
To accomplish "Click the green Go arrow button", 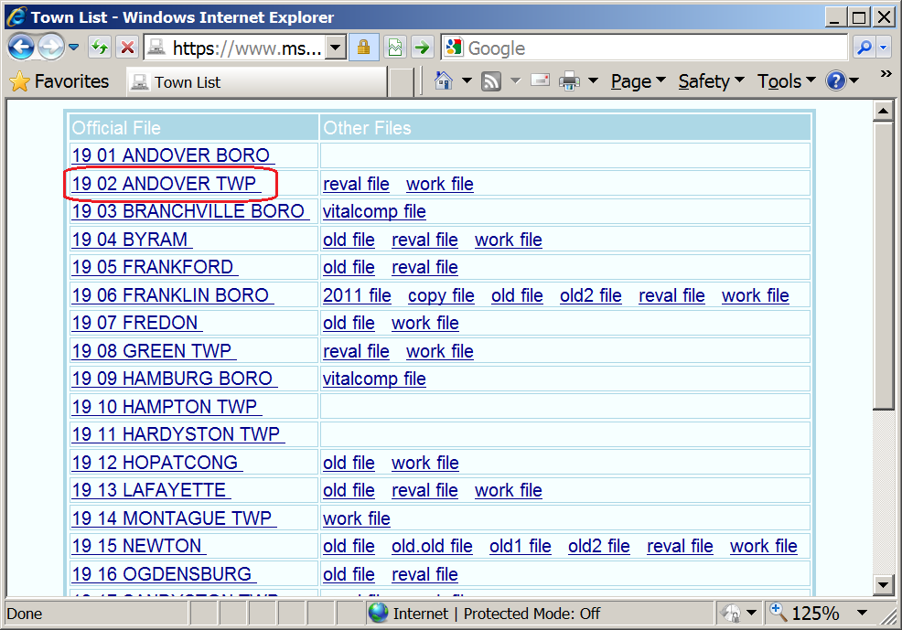I will pos(423,48).
